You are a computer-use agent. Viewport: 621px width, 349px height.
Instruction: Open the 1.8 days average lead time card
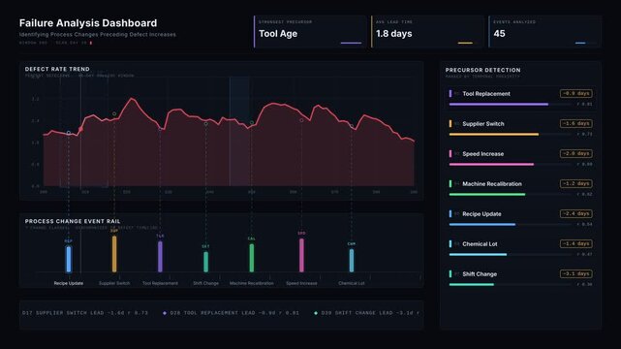(x=427, y=32)
